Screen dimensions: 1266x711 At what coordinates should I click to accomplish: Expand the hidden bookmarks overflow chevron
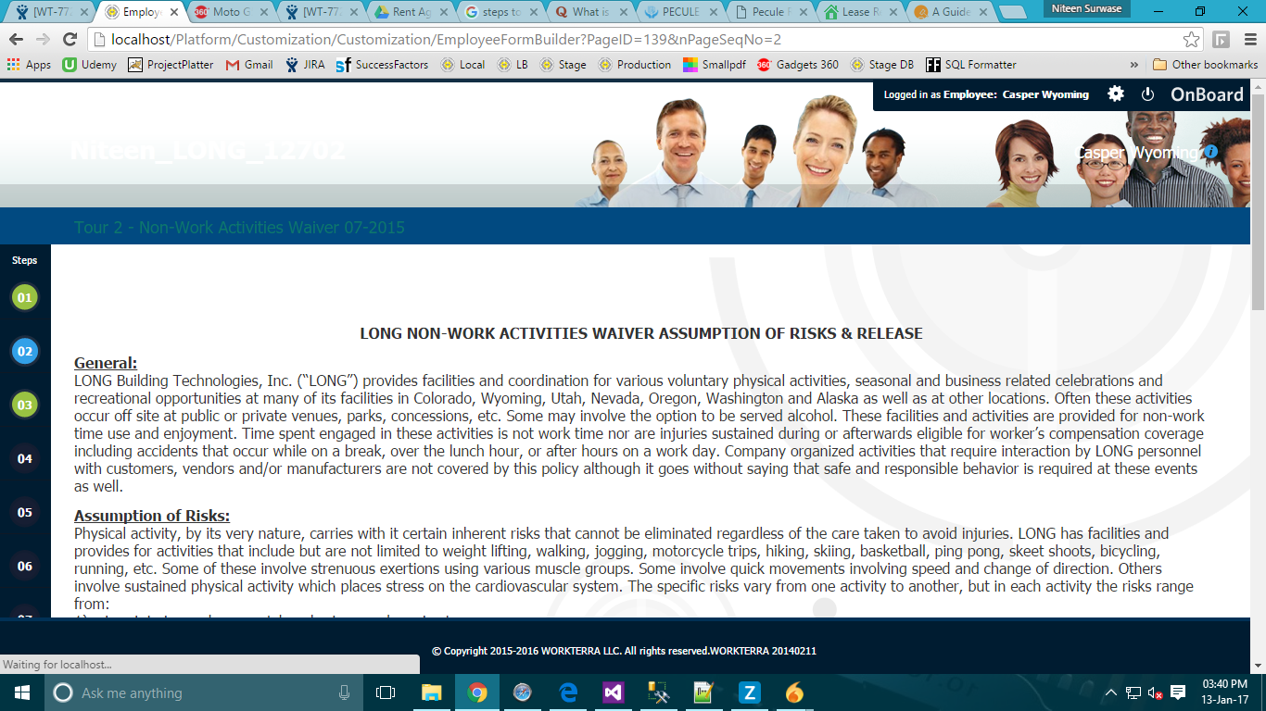(1133, 65)
